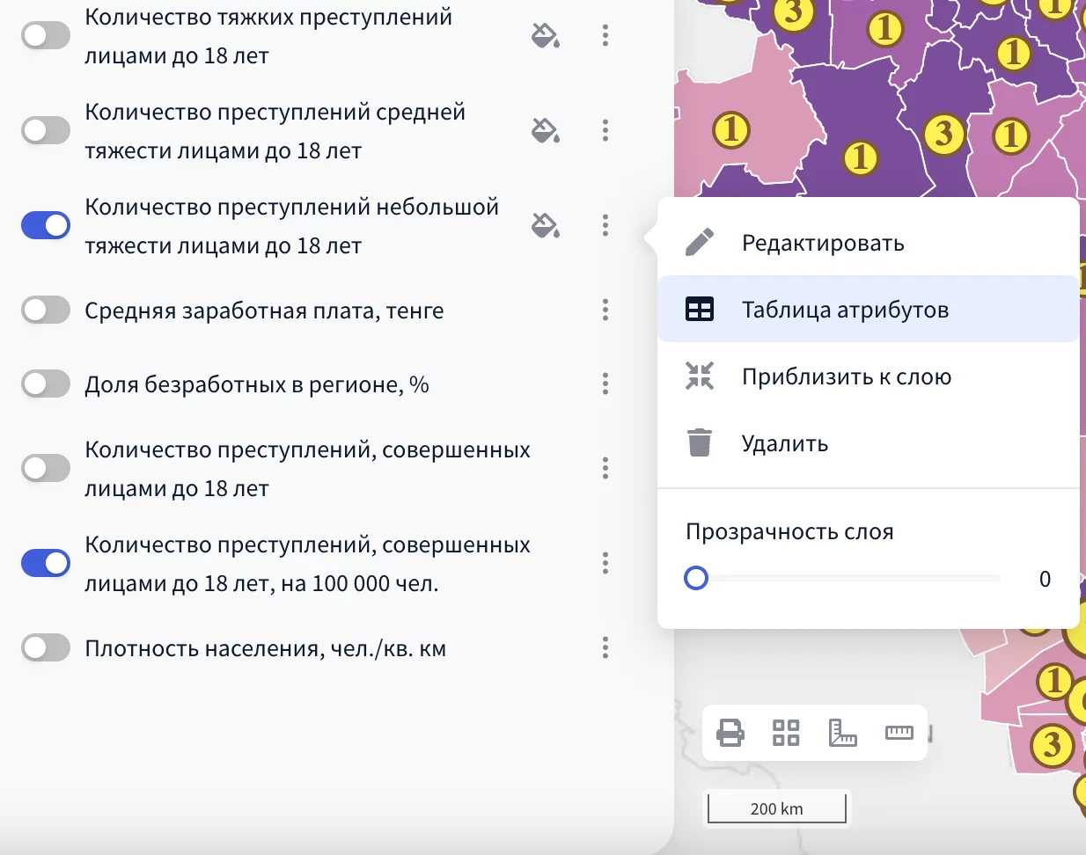Click fill style icon for средней тяжести layer
The width and height of the screenshot is (1086, 855).
point(546,131)
